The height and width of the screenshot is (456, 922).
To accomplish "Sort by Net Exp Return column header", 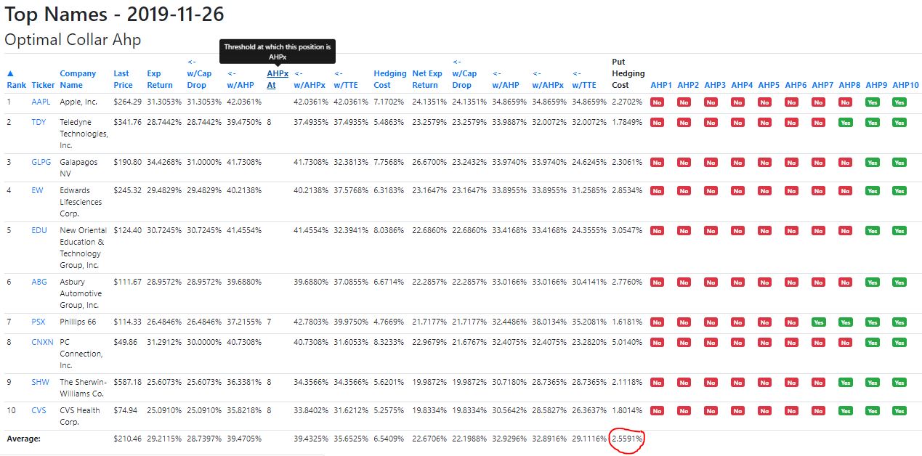I will coord(427,79).
